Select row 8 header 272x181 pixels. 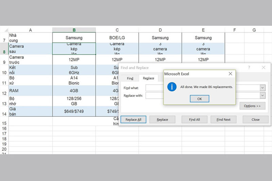click(4, 49)
